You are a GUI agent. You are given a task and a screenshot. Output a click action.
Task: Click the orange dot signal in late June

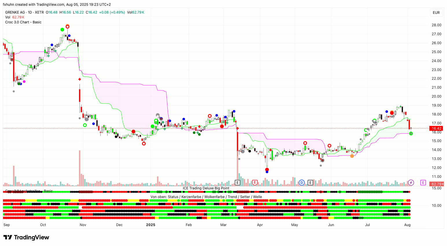click(352, 156)
